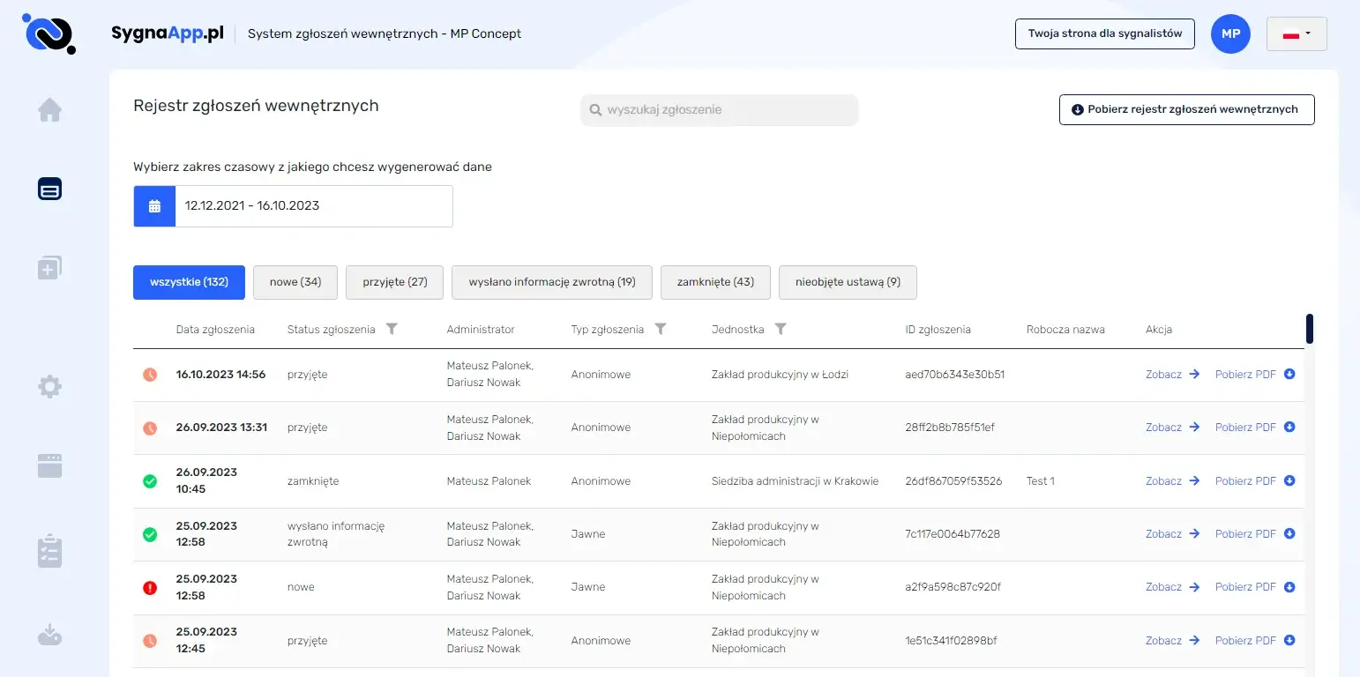
Task: Select the przyjęte (27) tab
Action: click(x=394, y=282)
